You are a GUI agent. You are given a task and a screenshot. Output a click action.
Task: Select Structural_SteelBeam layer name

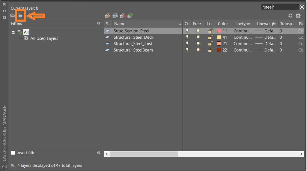133,50
